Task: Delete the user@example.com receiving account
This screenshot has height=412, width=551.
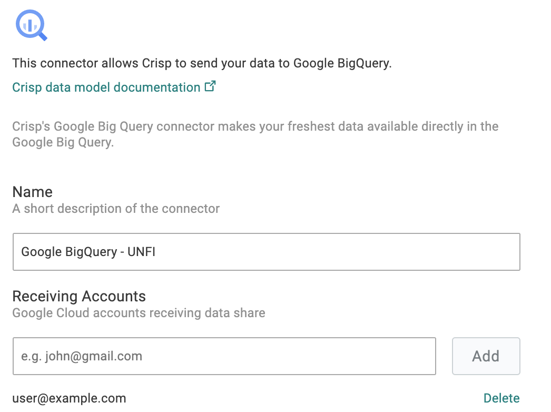Action: 501,398
